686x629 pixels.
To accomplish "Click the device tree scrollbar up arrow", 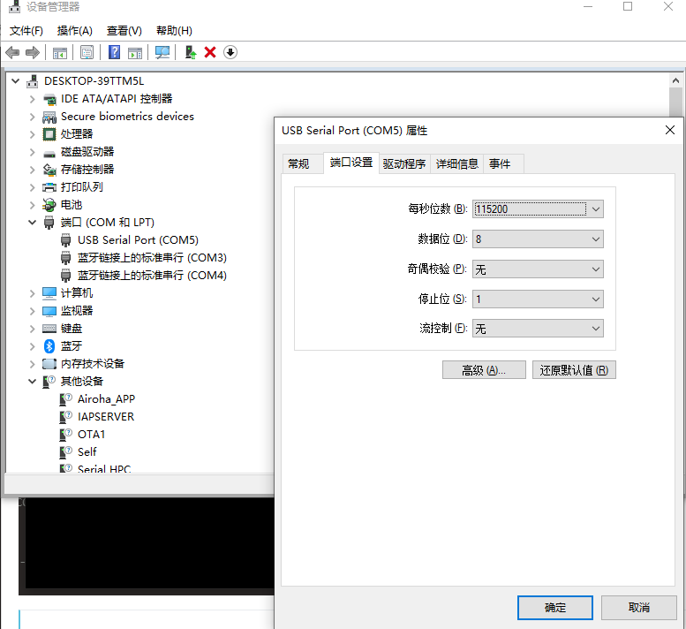I will click(x=675, y=80).
